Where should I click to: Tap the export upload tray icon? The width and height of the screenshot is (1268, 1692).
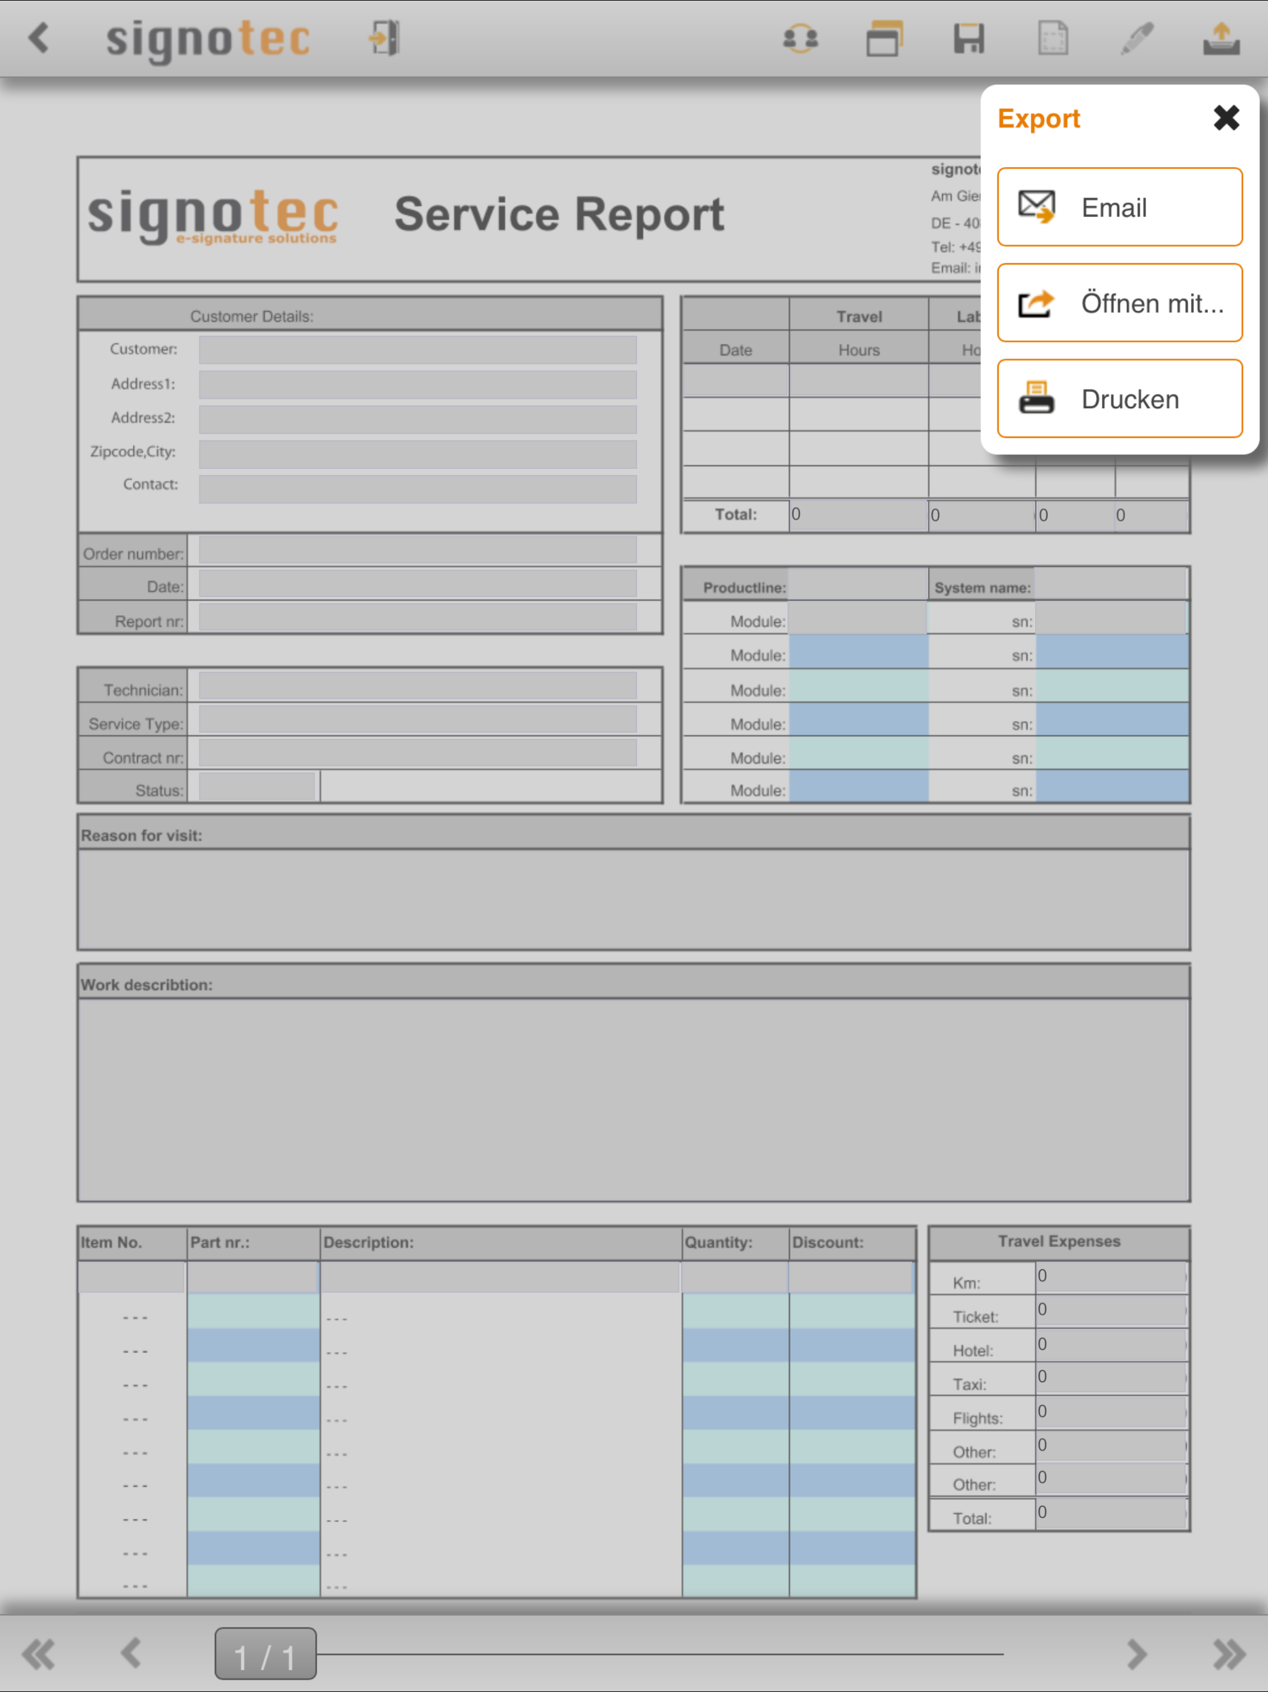click(1222, 38)
